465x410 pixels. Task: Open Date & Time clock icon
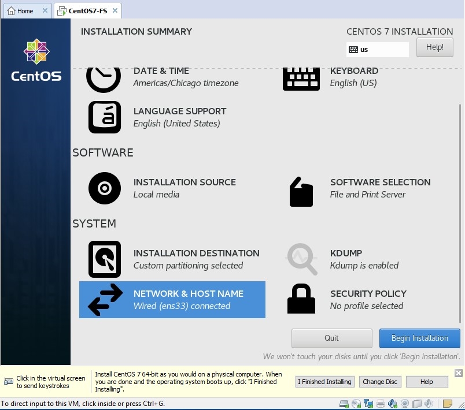click(x=104, y=77)
